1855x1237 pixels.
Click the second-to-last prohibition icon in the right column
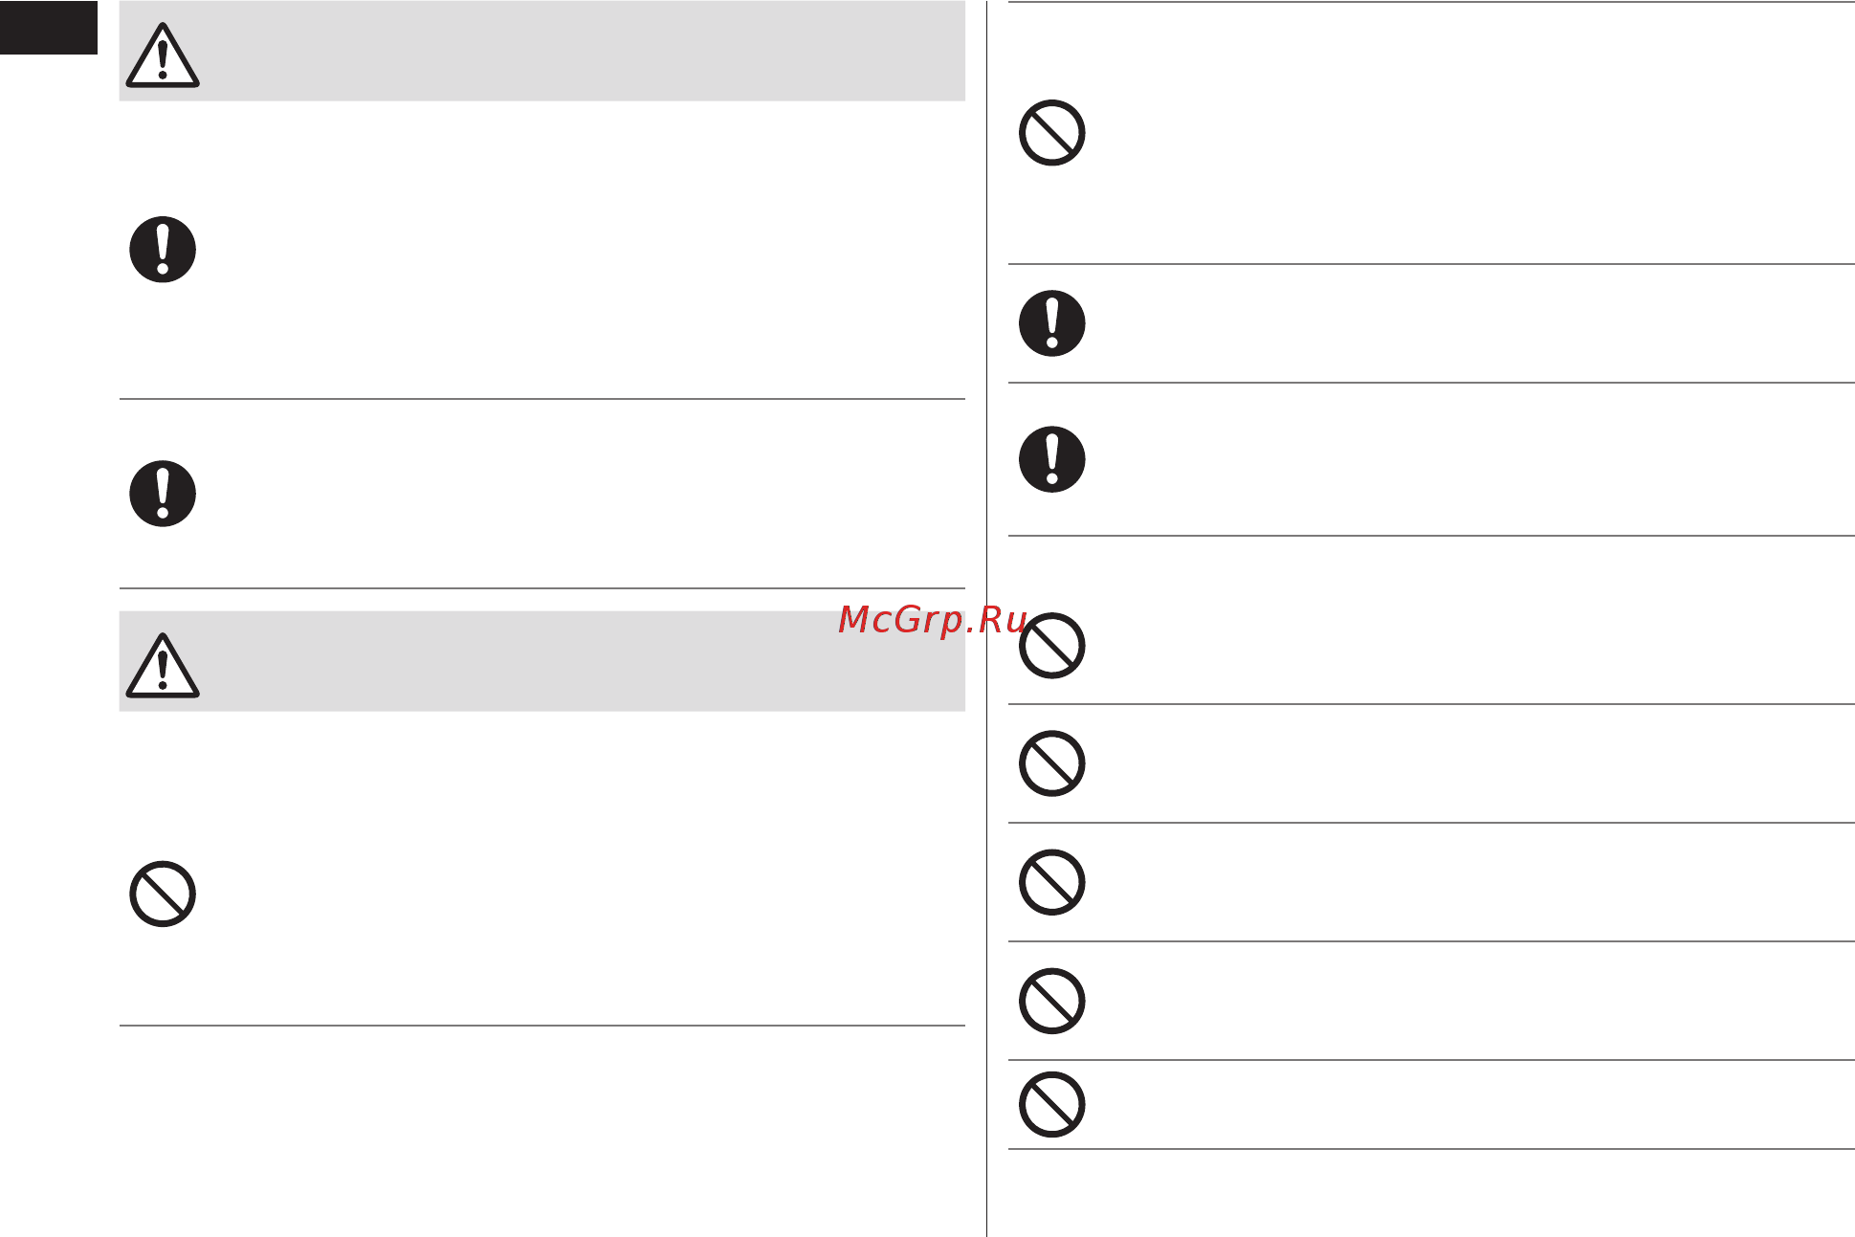1052,1002
